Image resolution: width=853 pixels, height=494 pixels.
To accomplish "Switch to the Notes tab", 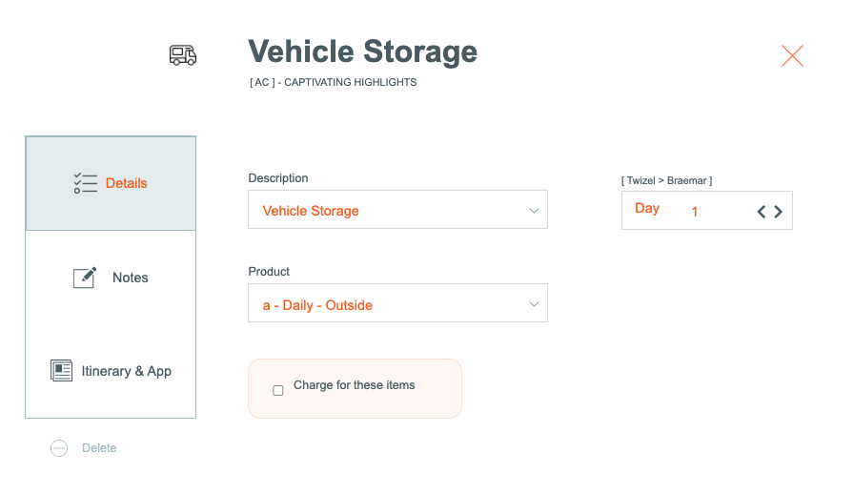I will pyautogui.click(x=131, y=278).
